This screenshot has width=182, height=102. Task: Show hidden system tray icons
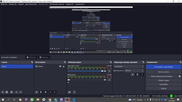[x=145, y=100]
